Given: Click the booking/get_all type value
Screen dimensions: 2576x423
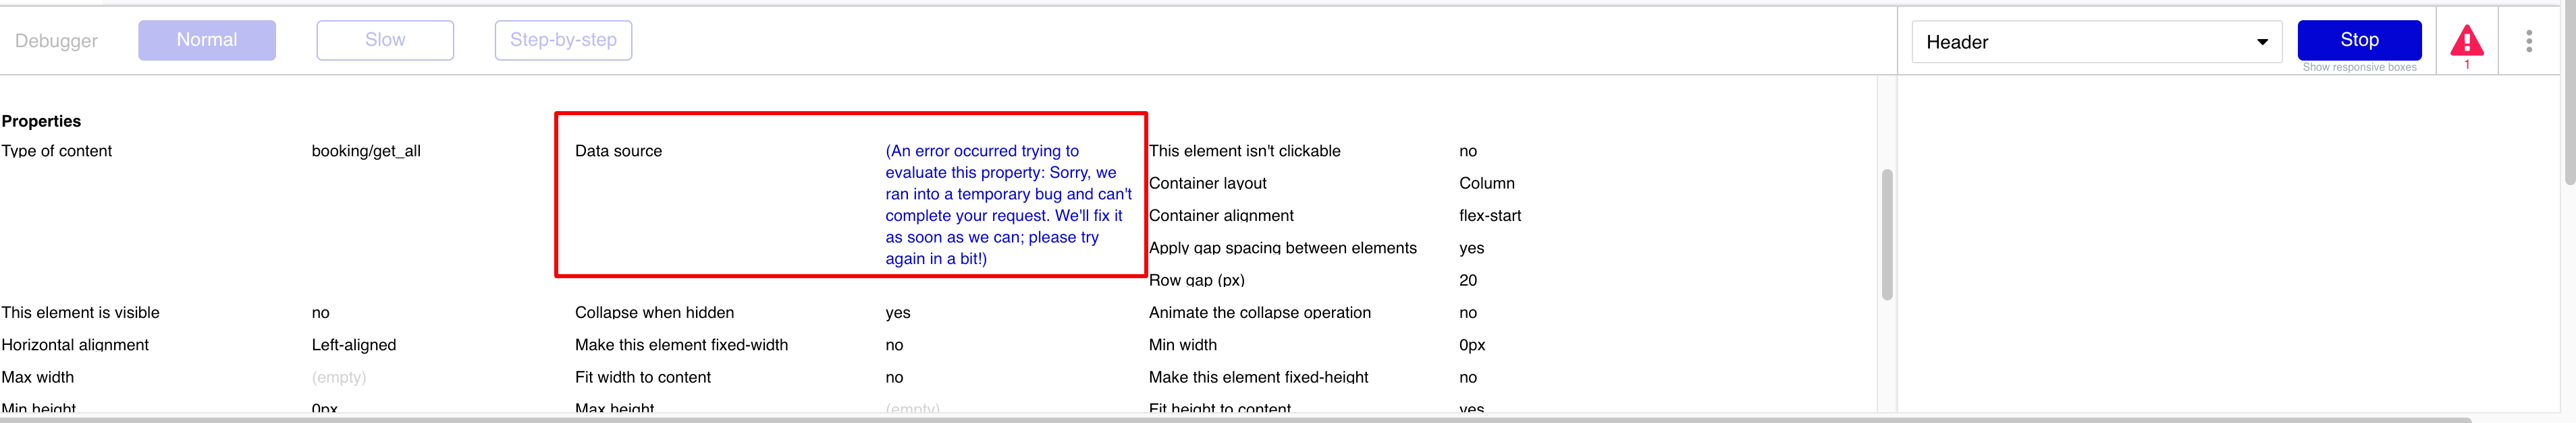Looking at the screenshot, I should pos(366,151).
